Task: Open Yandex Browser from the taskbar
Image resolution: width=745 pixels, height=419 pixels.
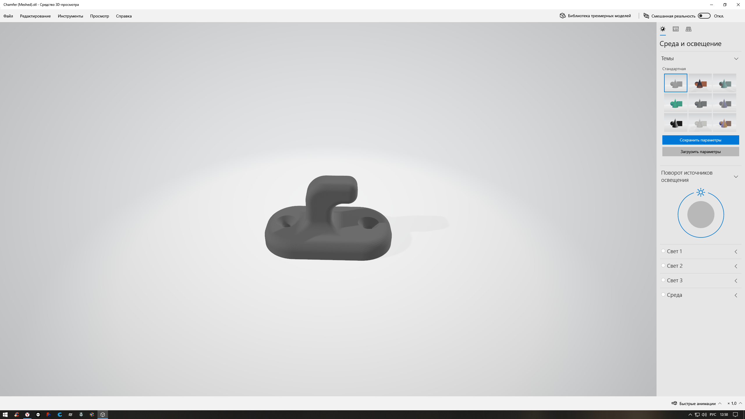Action: pyautogui.click(x=27, y=415)
